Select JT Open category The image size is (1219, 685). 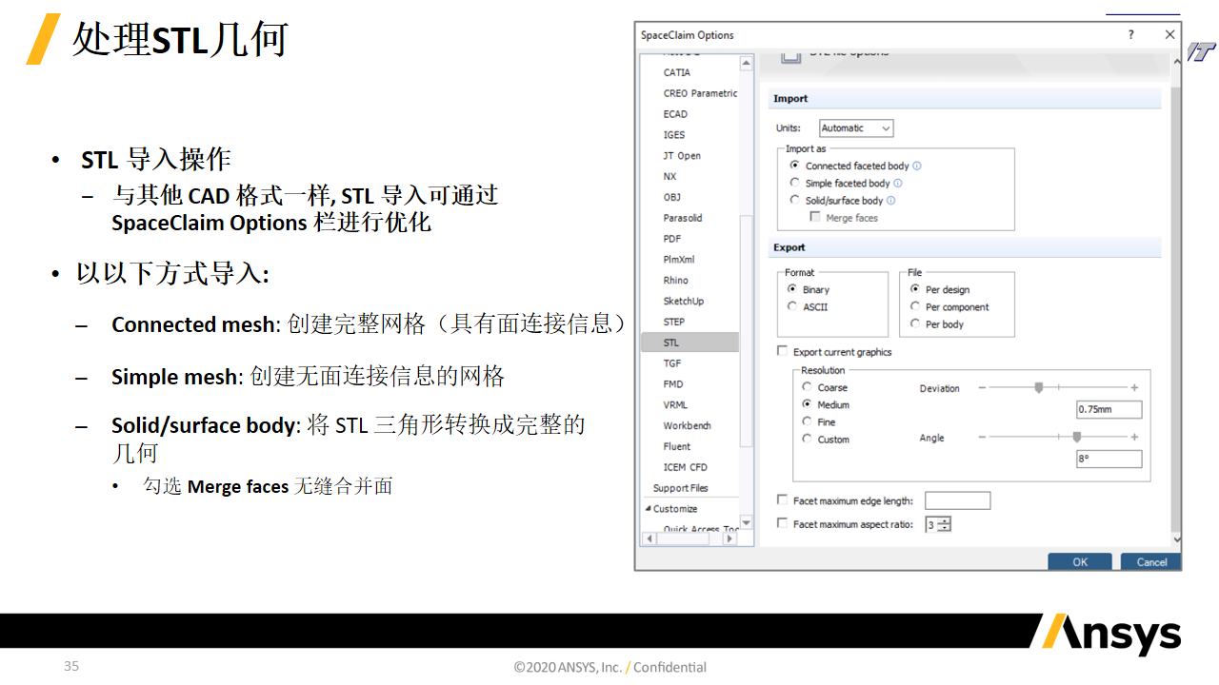pyautogui.click(x=682, y=156)
